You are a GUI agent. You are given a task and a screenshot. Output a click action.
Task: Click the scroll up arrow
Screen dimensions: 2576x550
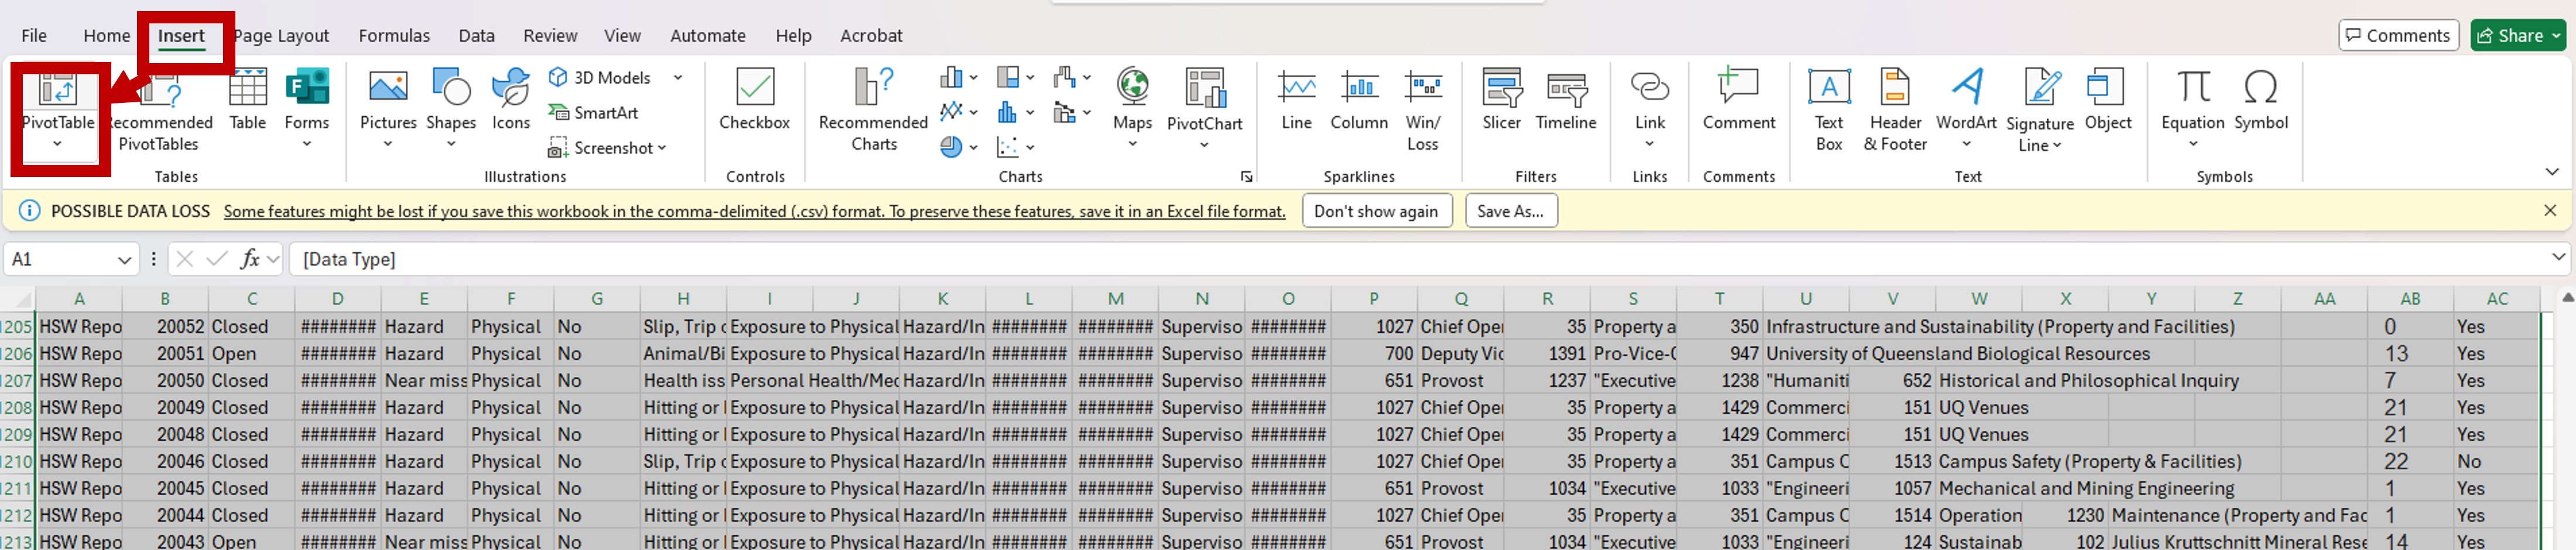pyautogui.click(x=2567, y=298)
